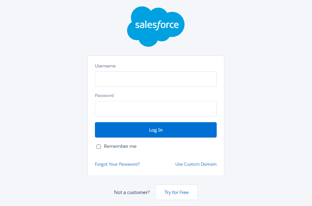Click the white Try for Free button
The width and height of the screenshot is (312, 206).
(176, 192)
